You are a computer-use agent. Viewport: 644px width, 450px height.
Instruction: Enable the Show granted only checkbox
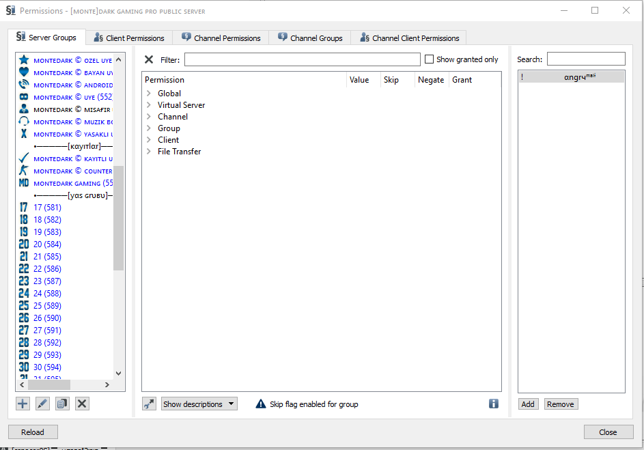click(x=429, y=59)
